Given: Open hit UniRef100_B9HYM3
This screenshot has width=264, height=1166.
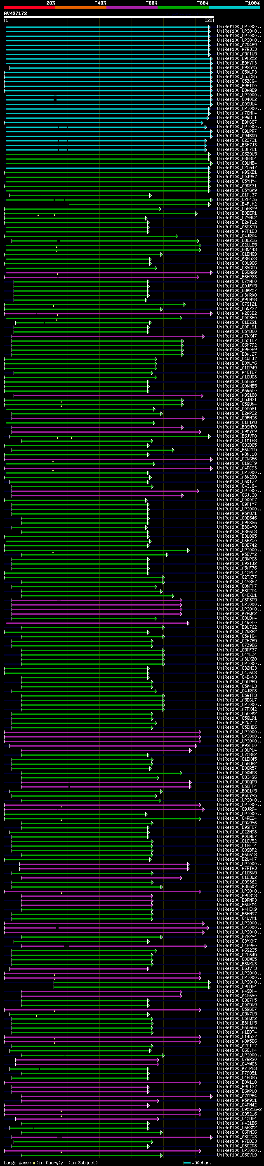Looking at the screenshot, I should click(237, 63).
